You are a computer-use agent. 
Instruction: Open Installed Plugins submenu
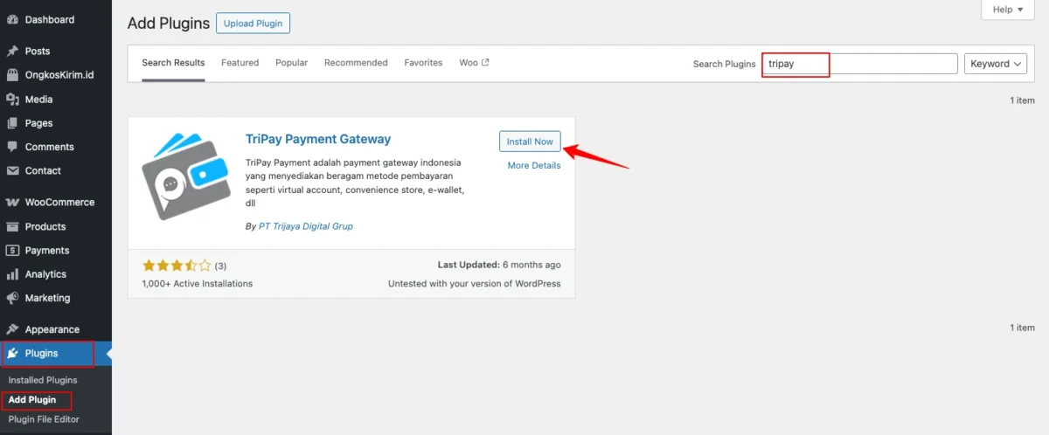tap(43, 380)
